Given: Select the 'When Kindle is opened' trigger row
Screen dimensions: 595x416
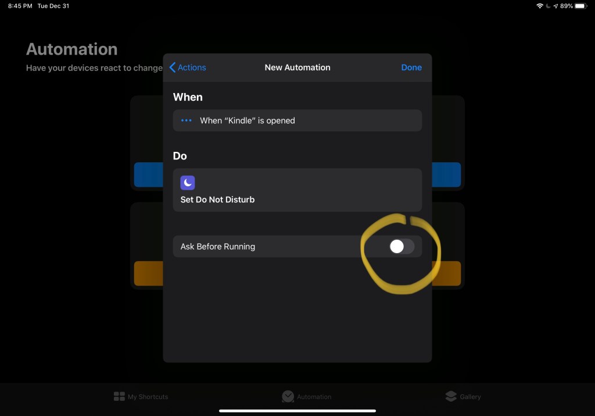Looking at the screenshot, I should [x=297, y=120].
